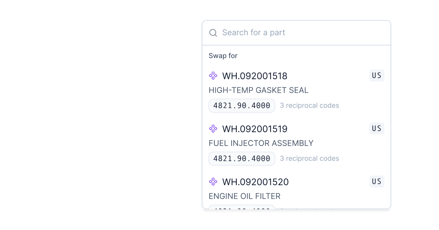Click the HS code chip under FUEL INJECTOR ASSEMBLY

click(x=242, y=159)
